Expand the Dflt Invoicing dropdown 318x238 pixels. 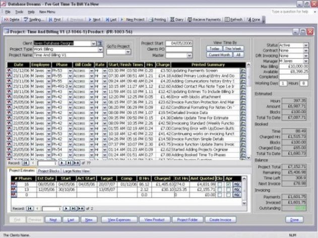coord(306,55)
